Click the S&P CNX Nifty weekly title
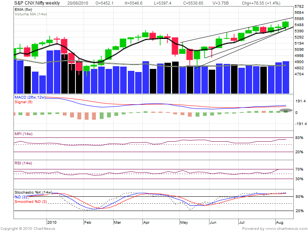This screenshot has height=231, width=308. pyautogui.click(x=31, y=3)
